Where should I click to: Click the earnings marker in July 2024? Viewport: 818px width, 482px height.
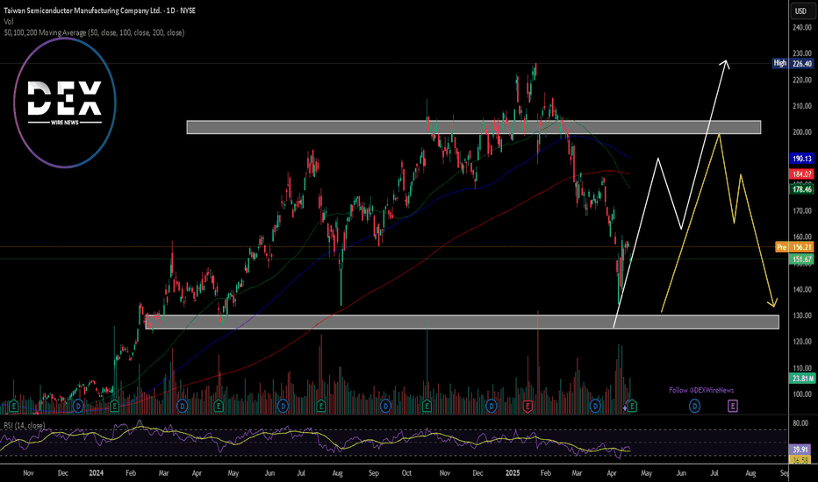(x=321, y=406)
